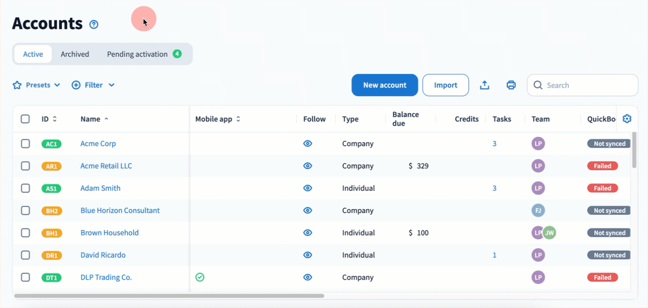Tick the select-all header checkbox

coord(25,119)
